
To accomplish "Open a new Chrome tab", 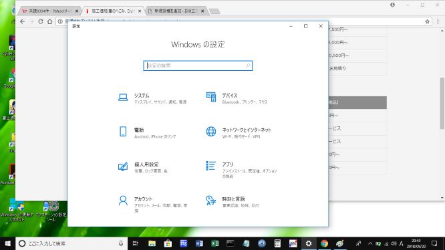I will [215, 11].
